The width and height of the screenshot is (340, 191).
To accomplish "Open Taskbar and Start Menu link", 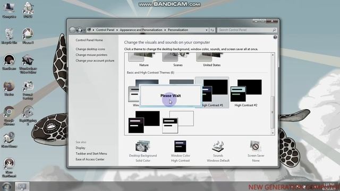I will point(91,153).
